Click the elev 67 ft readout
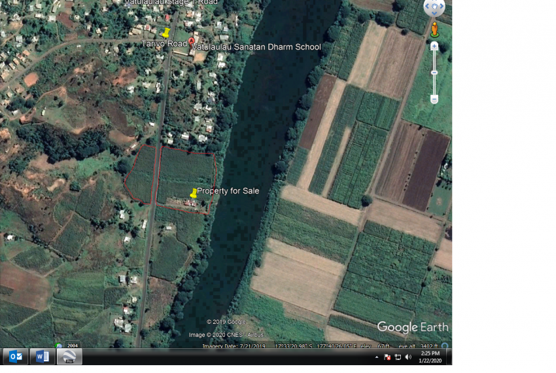Viewport: 556px width, 373px height. (x=376, y=346)
